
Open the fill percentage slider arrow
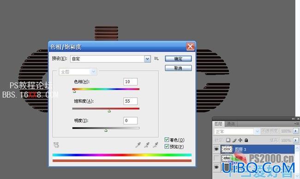coord(295,140)
